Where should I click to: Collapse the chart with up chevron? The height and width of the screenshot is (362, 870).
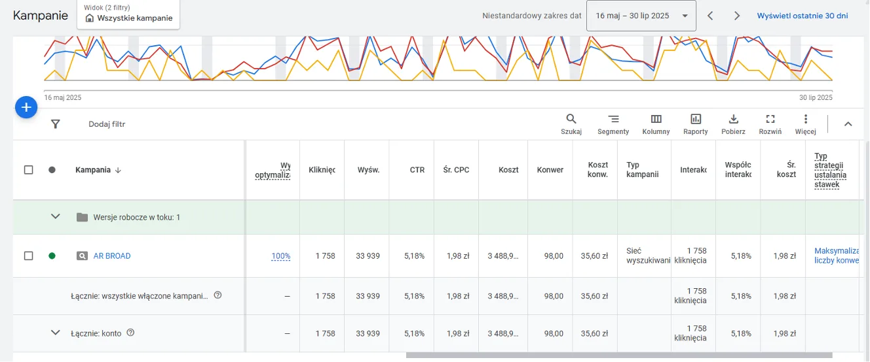[x=848, y=124]
